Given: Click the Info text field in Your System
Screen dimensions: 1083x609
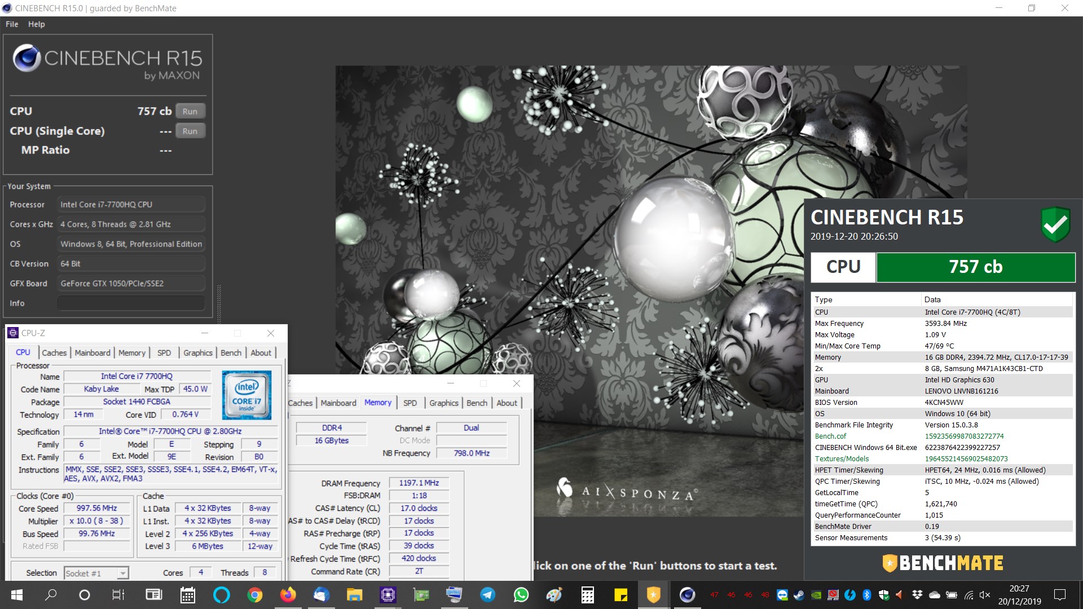Looking at the screenshot, I should 131,303.
